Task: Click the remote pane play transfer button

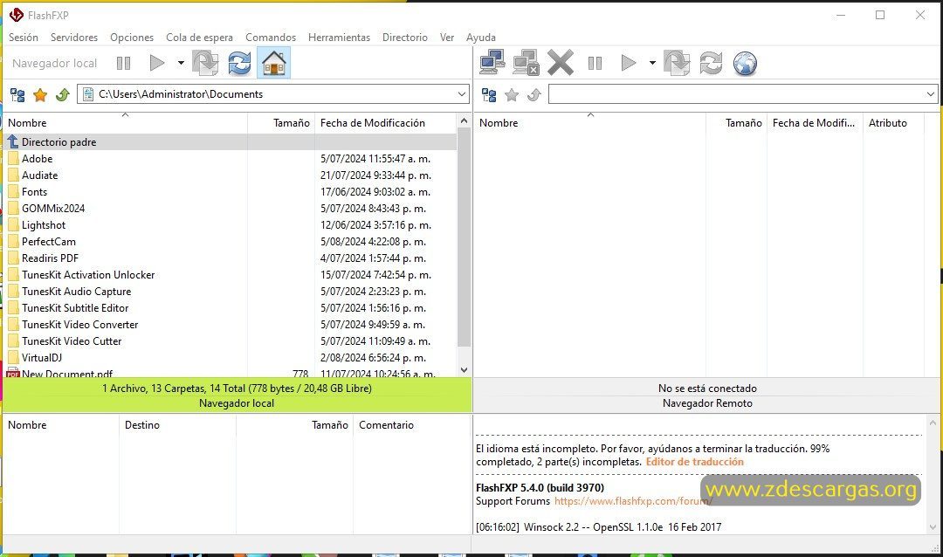Action: tap(629, 63)
